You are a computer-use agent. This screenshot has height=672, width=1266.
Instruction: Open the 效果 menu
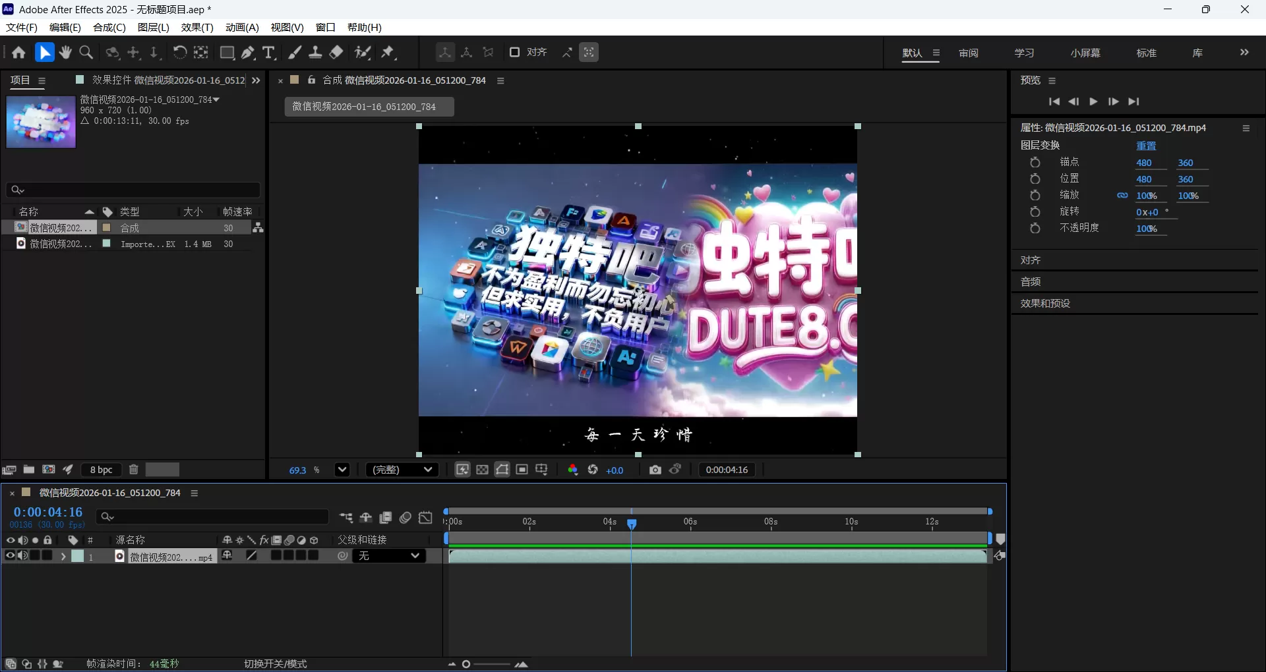pos(196,27)
